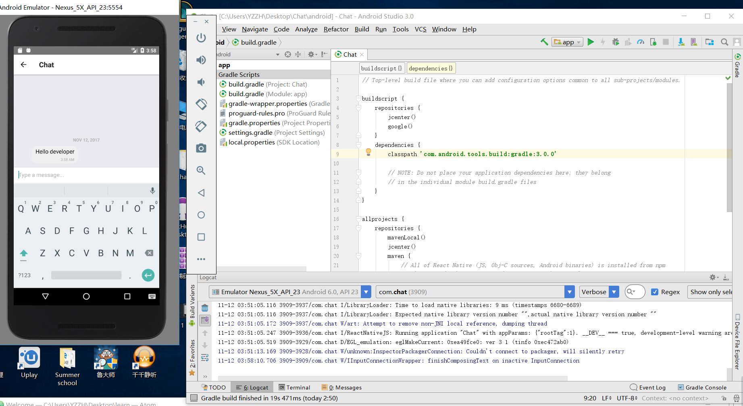Screen dimensions: 743x406
Task: Tap the green enter key on emulator keyboard
Action: 148,275
